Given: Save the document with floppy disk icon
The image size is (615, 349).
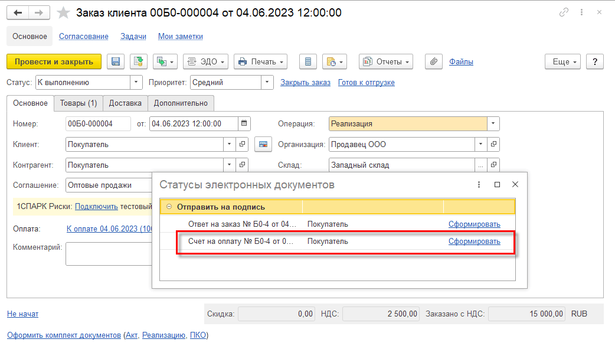Looking at the screenshot, I should 115,61.
